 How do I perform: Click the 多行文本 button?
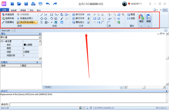click(78, 14)
